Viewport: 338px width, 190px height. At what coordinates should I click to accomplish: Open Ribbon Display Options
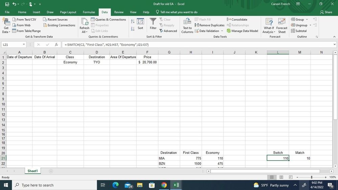(x=298, y=4)
